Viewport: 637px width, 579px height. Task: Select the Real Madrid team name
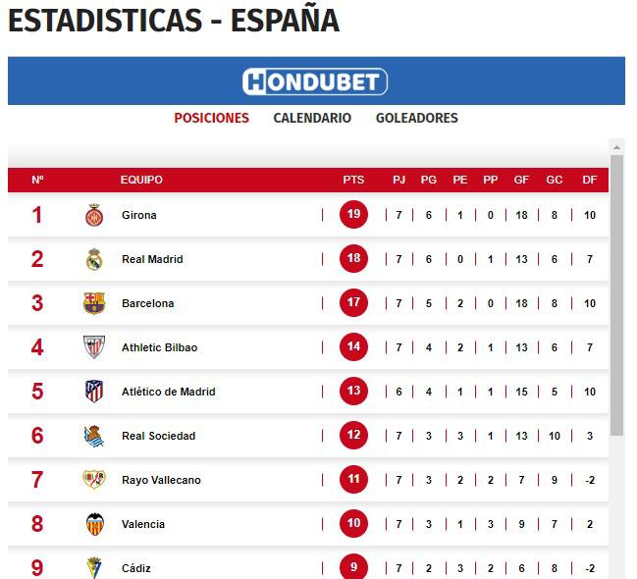click(x=152, y=259)
